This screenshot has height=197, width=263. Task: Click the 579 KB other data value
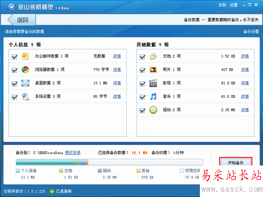[147, 178]
